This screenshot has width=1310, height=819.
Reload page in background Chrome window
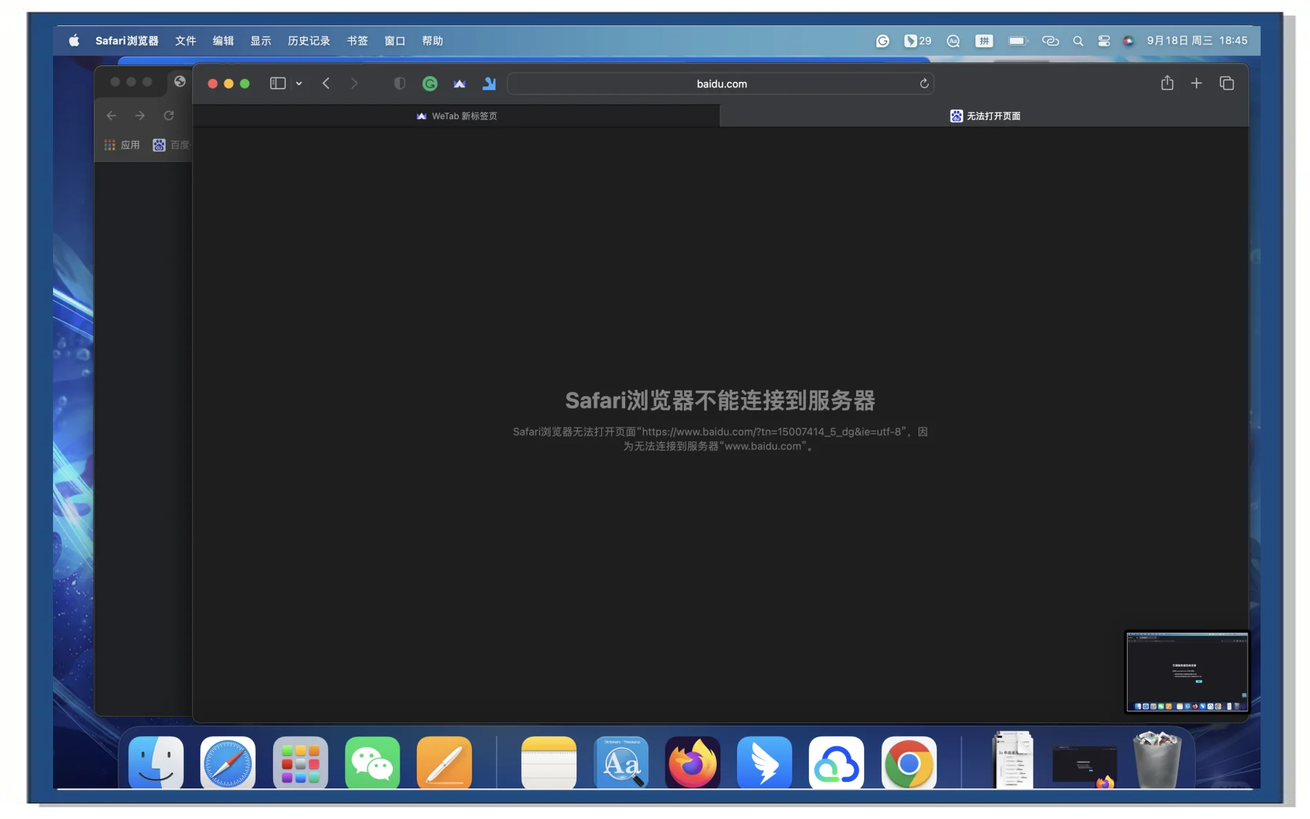pos(168,115)
